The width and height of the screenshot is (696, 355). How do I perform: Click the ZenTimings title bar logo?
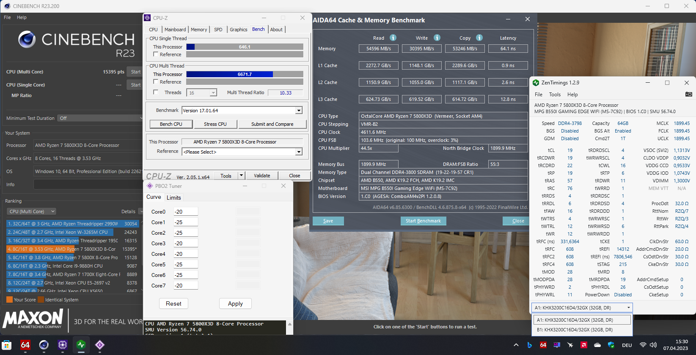(x=536, y=83)
